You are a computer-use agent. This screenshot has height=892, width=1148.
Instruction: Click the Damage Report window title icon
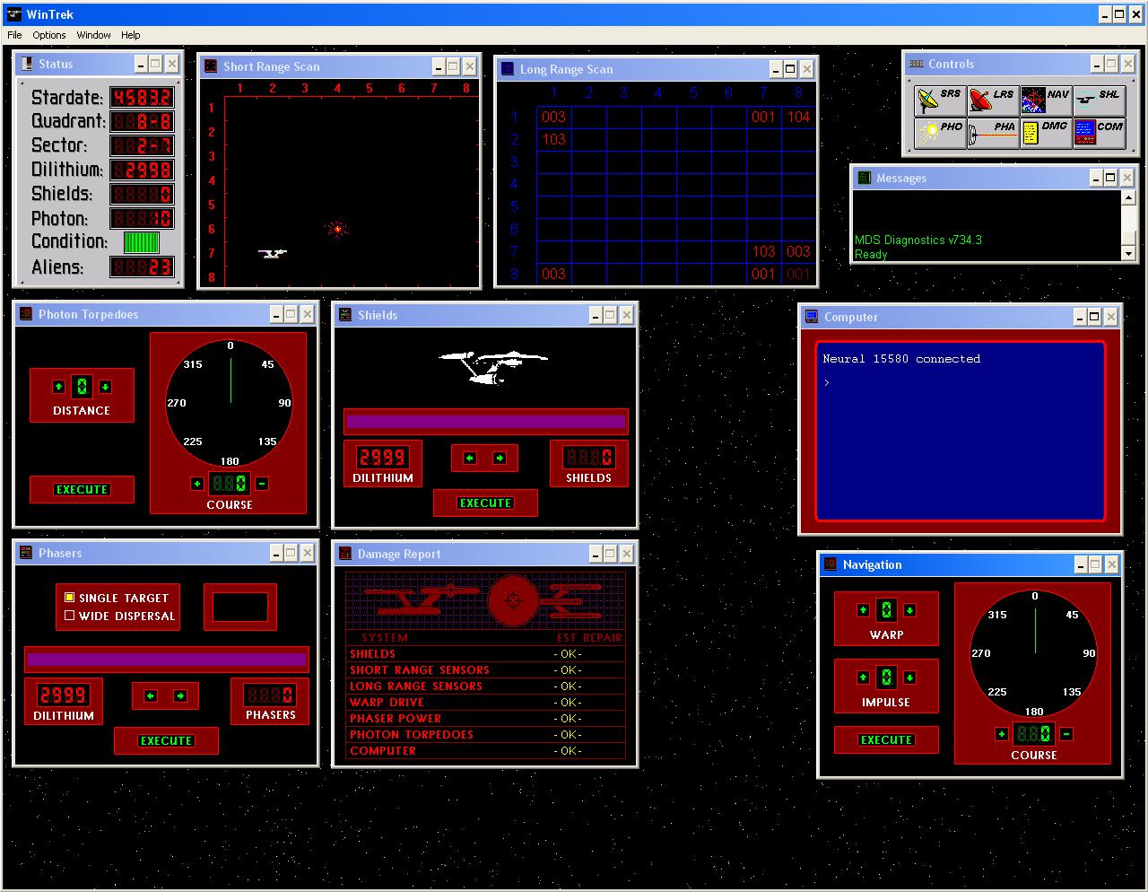coord(345,554)
